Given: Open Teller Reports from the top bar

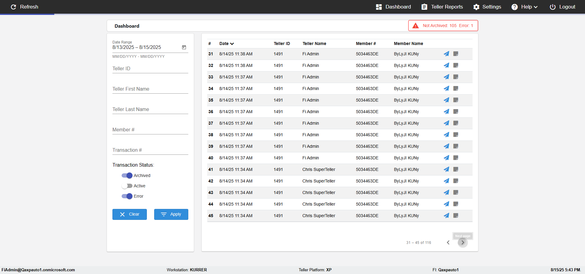Looking at the screenshot, I should (442, 7).
